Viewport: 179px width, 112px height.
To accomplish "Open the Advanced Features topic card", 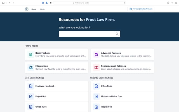I will tap(122, 55).
